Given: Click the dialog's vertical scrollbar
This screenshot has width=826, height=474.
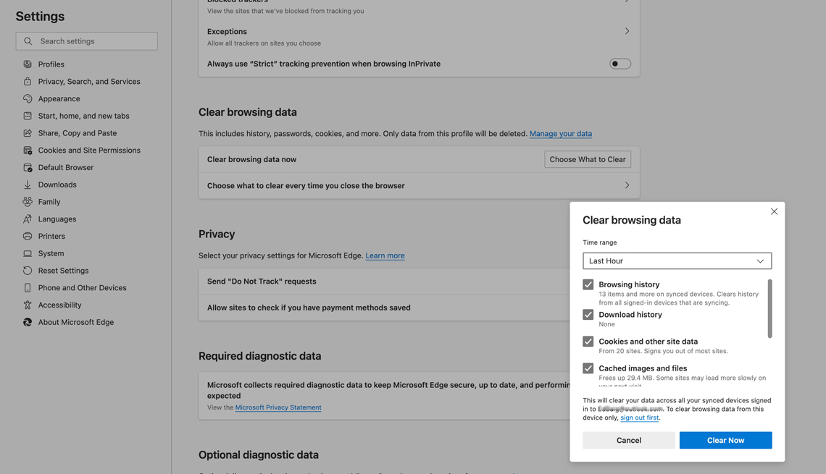Looking at the screenshot, I should [769, 309].
